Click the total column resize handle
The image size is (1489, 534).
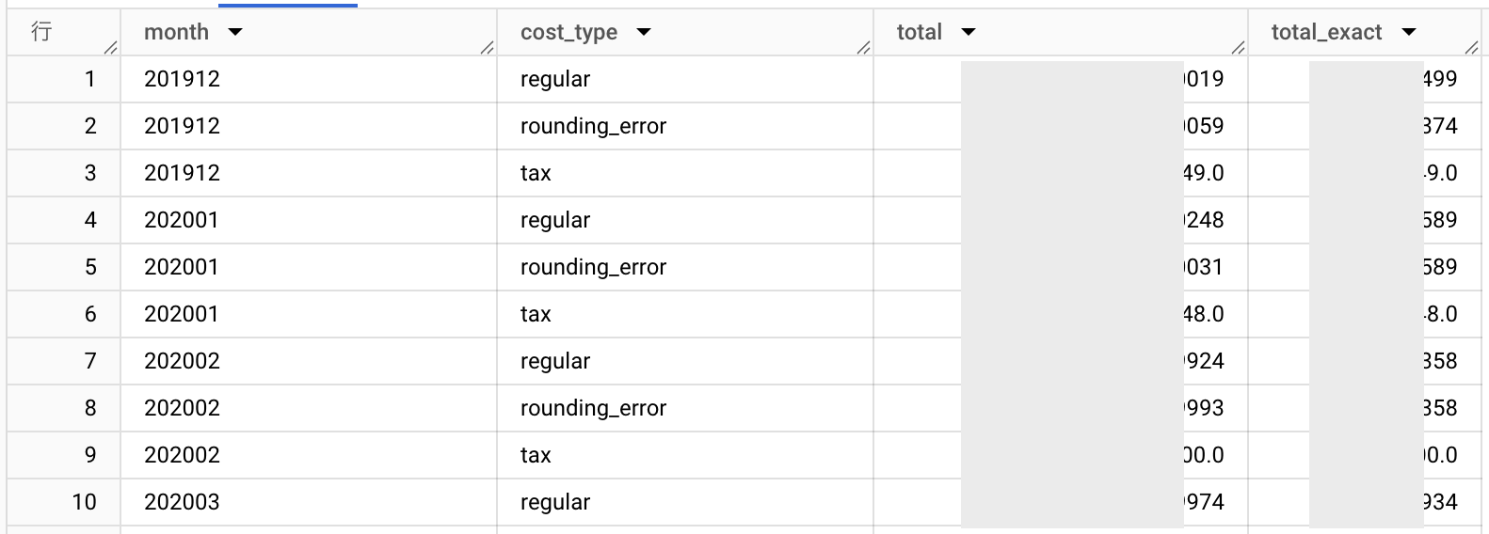point(1238,48)
